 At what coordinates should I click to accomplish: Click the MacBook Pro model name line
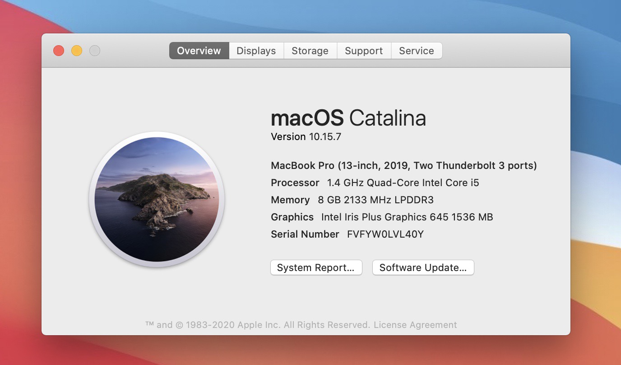click(x=403, y=165)
